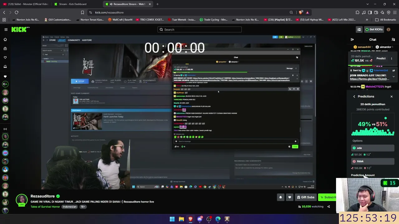Open Microsoft Edge from taskbar
Screen dimensions: 399x224
tap(218, 219)
